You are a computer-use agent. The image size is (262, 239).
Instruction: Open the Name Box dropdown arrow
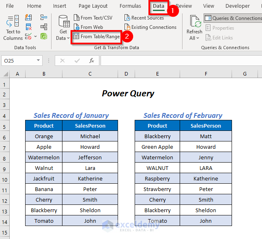point(39,61)
